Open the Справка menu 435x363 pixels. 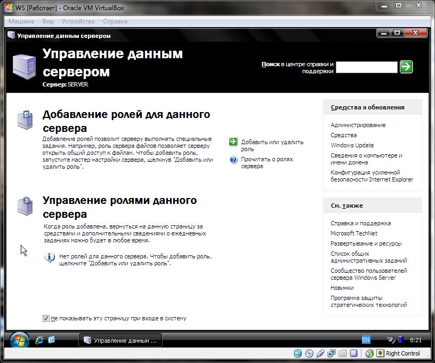click(x=115, y=21)
